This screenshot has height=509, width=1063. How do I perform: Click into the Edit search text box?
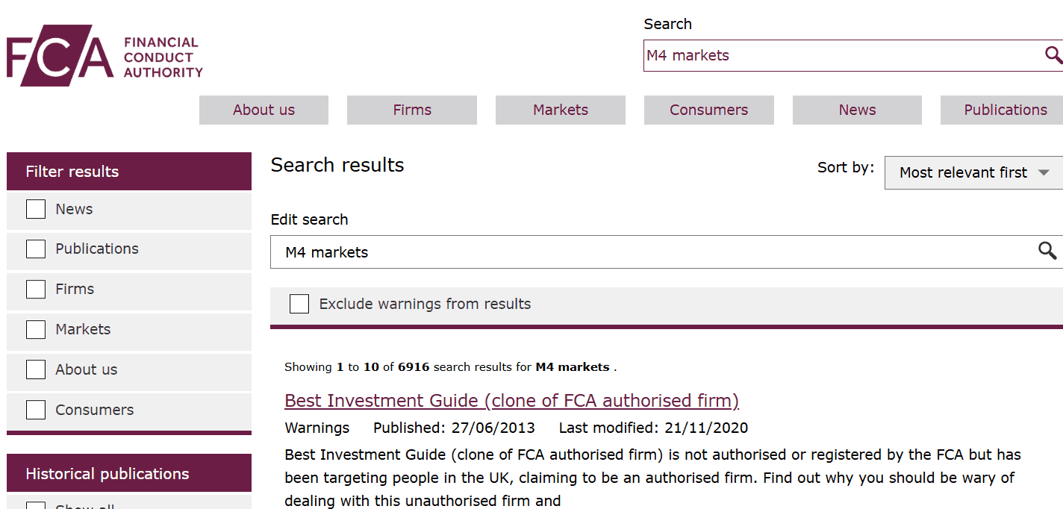649,252
